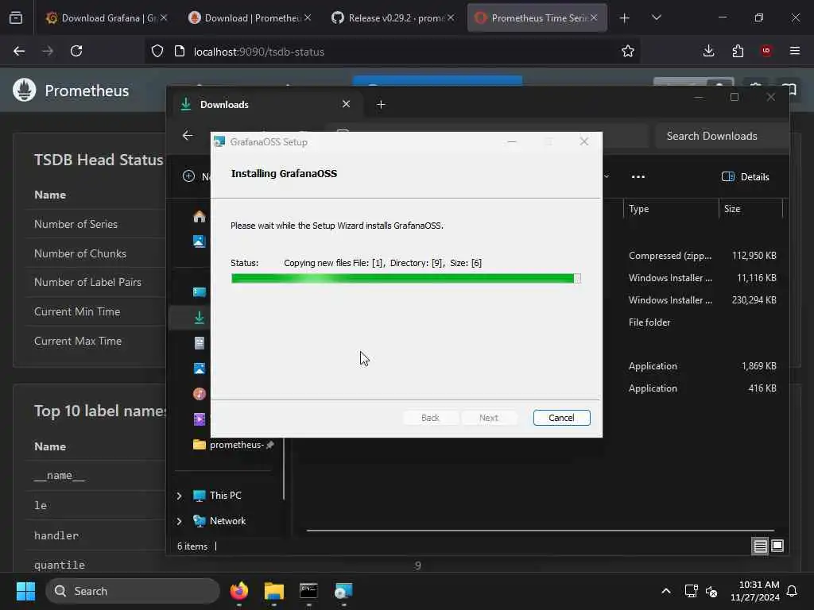Screen dimensions: 814x610
Task: Show hidden system tray icons
Action: pyautogui.click(x=666, y=591)
